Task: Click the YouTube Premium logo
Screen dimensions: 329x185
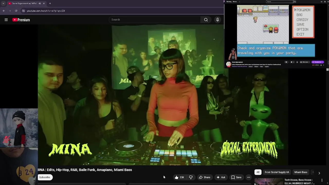Action: pos(21,20)
